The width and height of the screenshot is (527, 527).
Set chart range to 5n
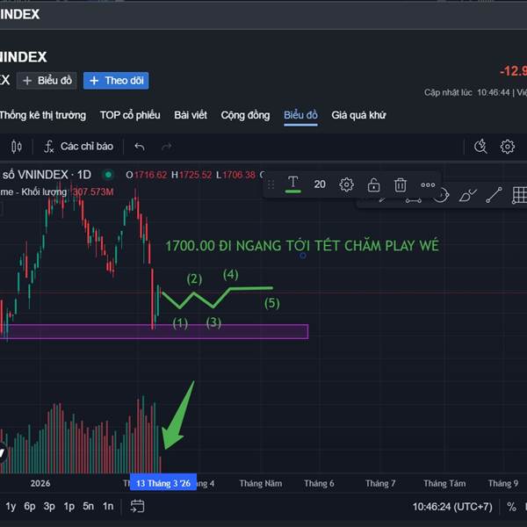89,506
